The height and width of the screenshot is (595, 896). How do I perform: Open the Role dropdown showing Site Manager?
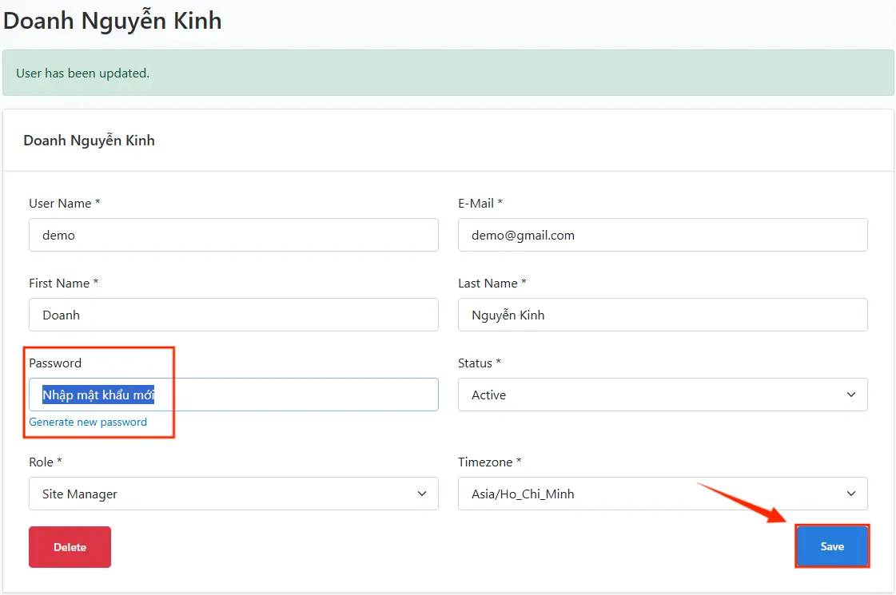tap(233, 494)
